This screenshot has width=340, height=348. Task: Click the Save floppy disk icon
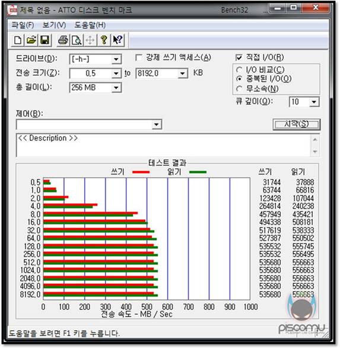(45, 40)
